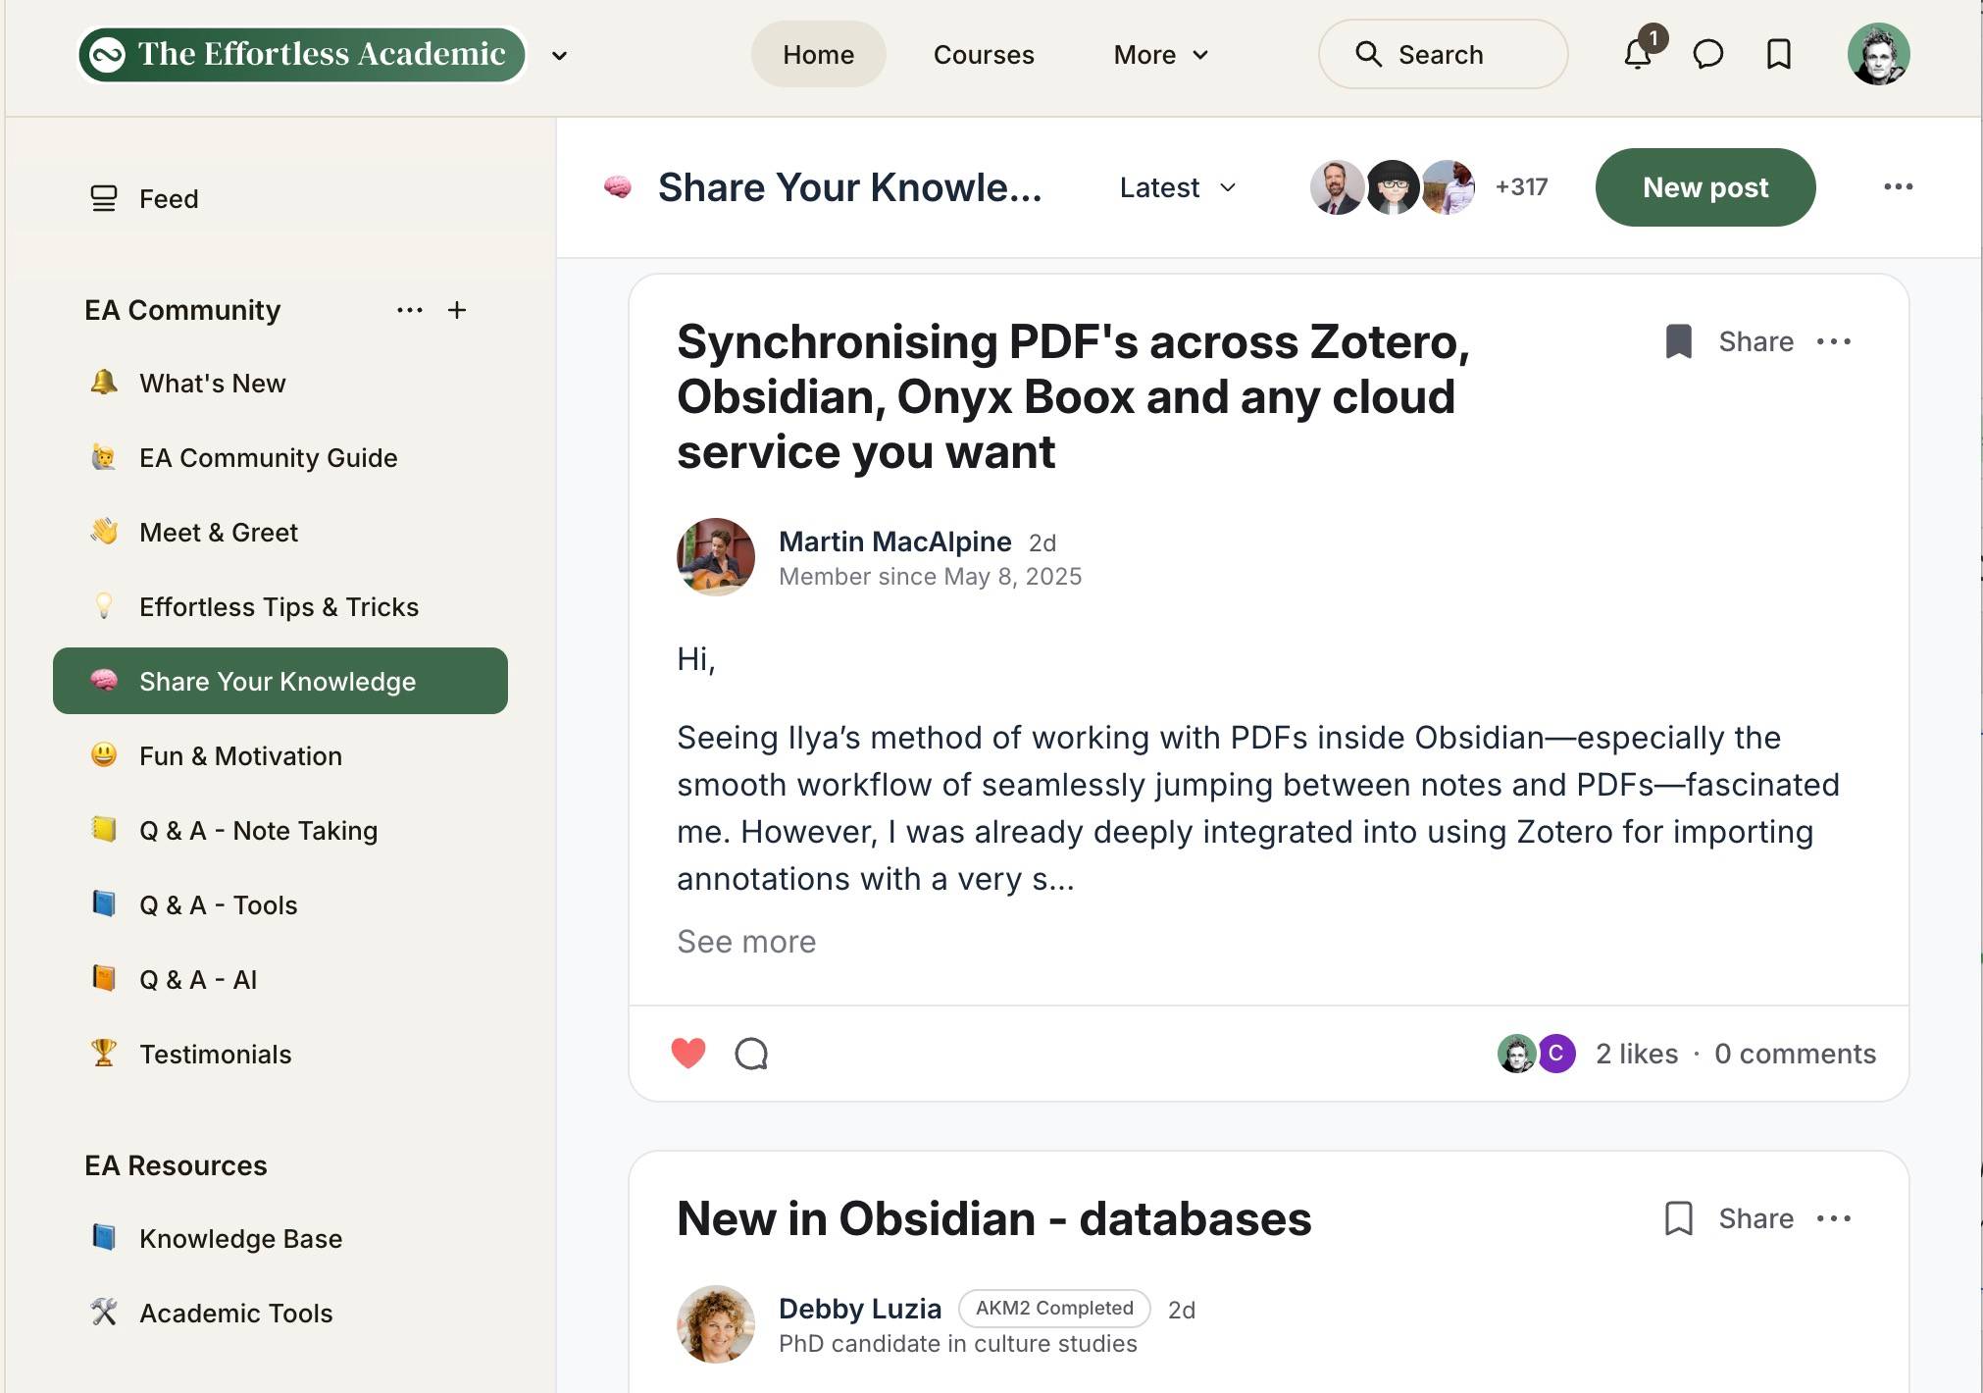Screen dimensions: 1983x1393
Task: Open more options for New in Obsidian post
Action: click(1834, 1218)
